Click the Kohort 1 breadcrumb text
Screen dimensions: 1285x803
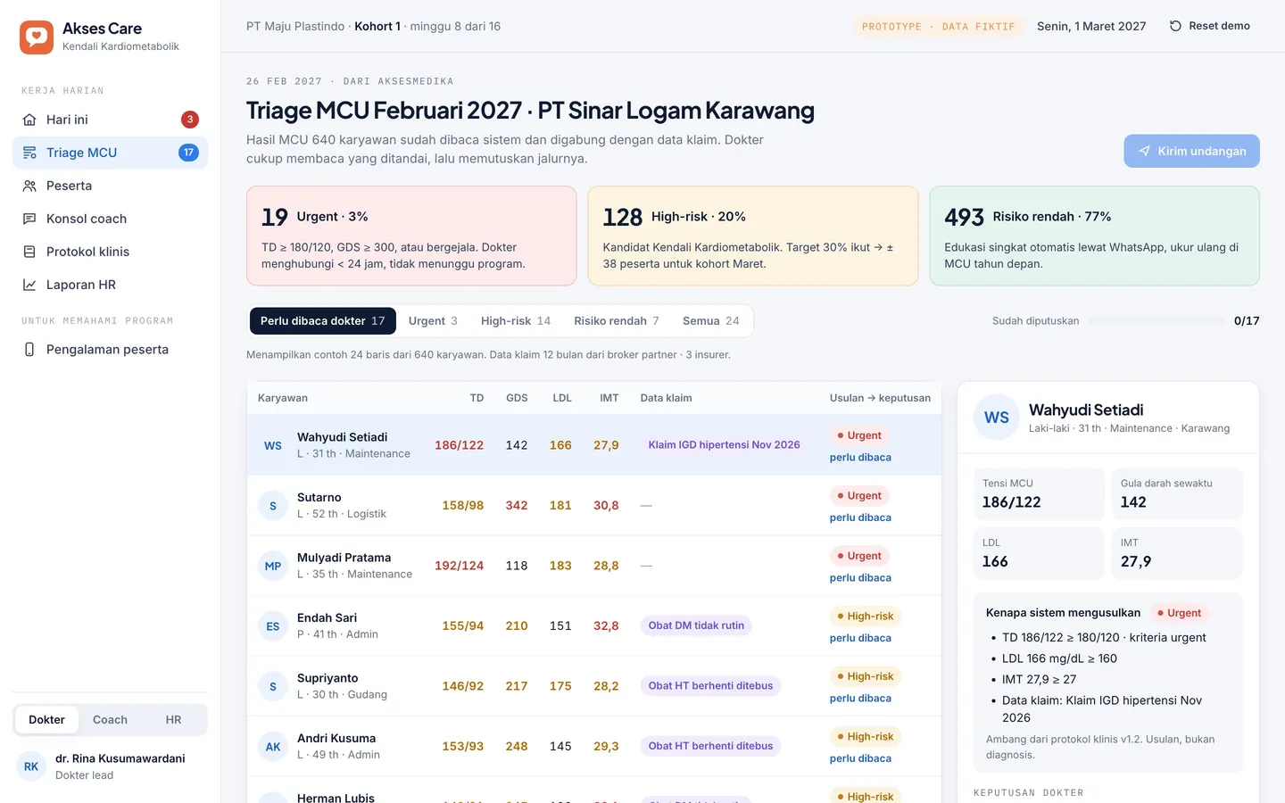(377, 27)
